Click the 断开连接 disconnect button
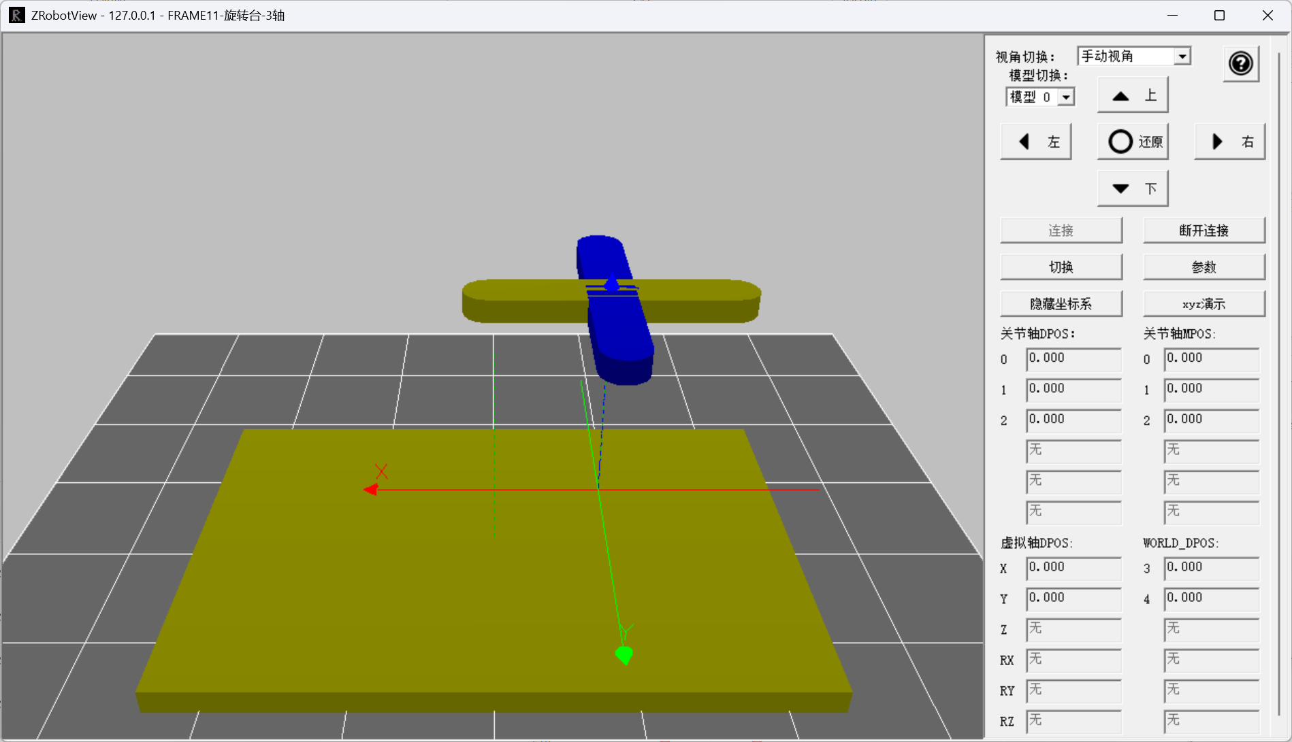The height and width of the screenshot is (742, 1292). (x=1204, y=230)
